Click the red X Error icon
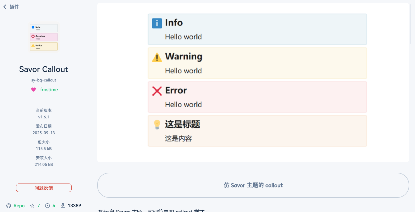 pyautogui.click(x=157, y=91)
